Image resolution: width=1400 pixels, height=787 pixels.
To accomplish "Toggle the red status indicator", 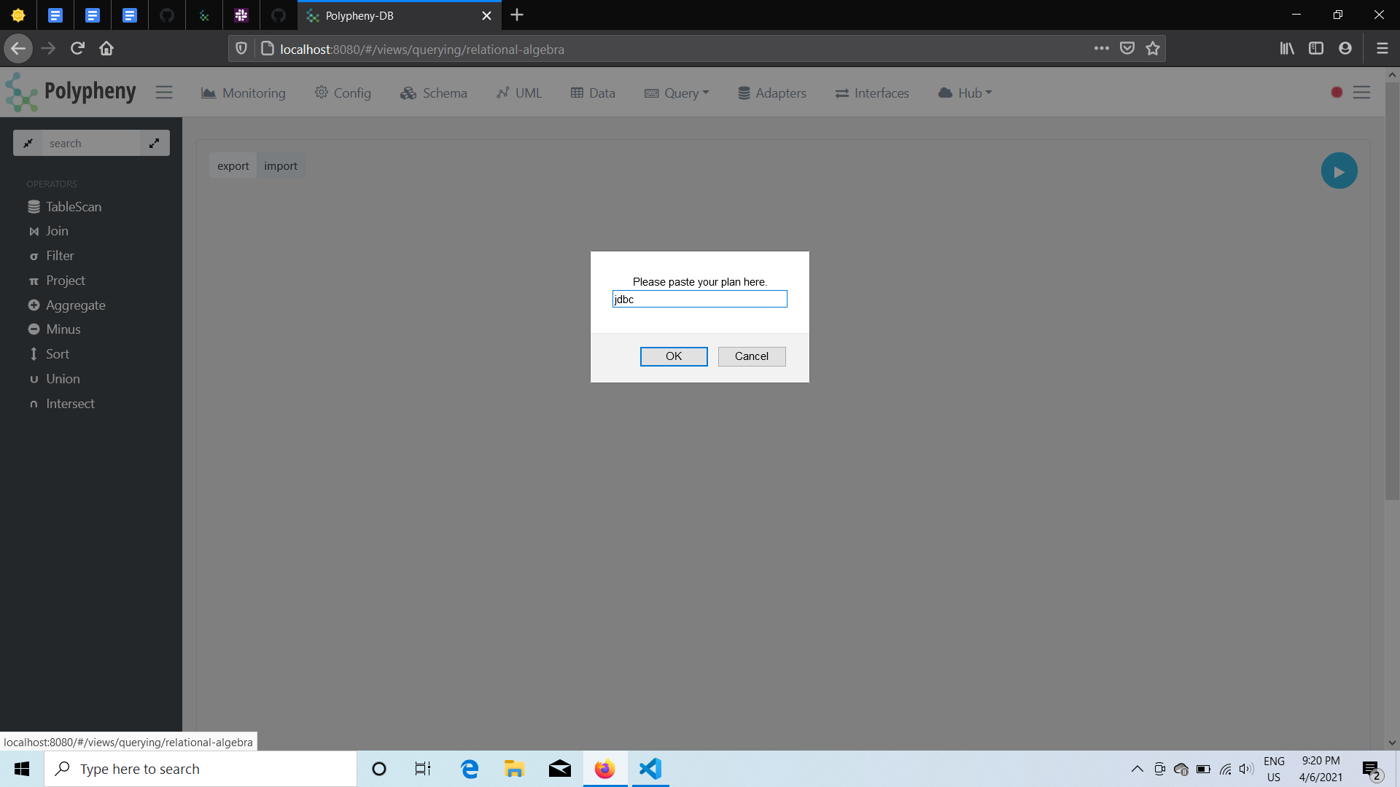I will pyautogui.click(x=1337, y=93).
